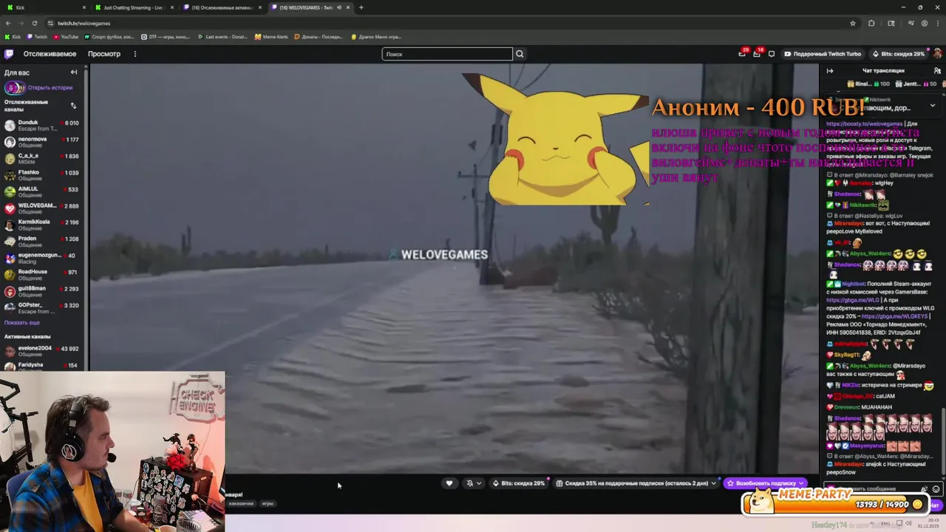
Task: Focus the 'Поиск' search field
Action: coord(447,54)
